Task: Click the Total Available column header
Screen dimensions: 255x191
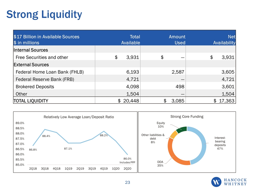Action: click(x=131, y=40)
